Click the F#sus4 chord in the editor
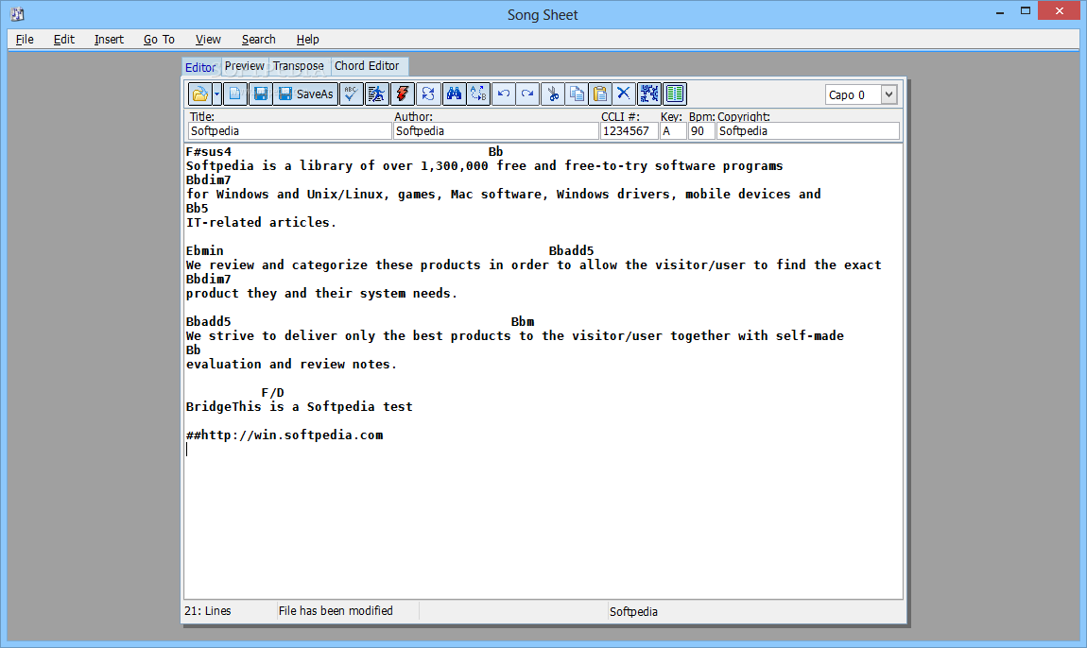The width and height of the screenshot is (1087, 648). pyautogui.click(x=209, y=152)
